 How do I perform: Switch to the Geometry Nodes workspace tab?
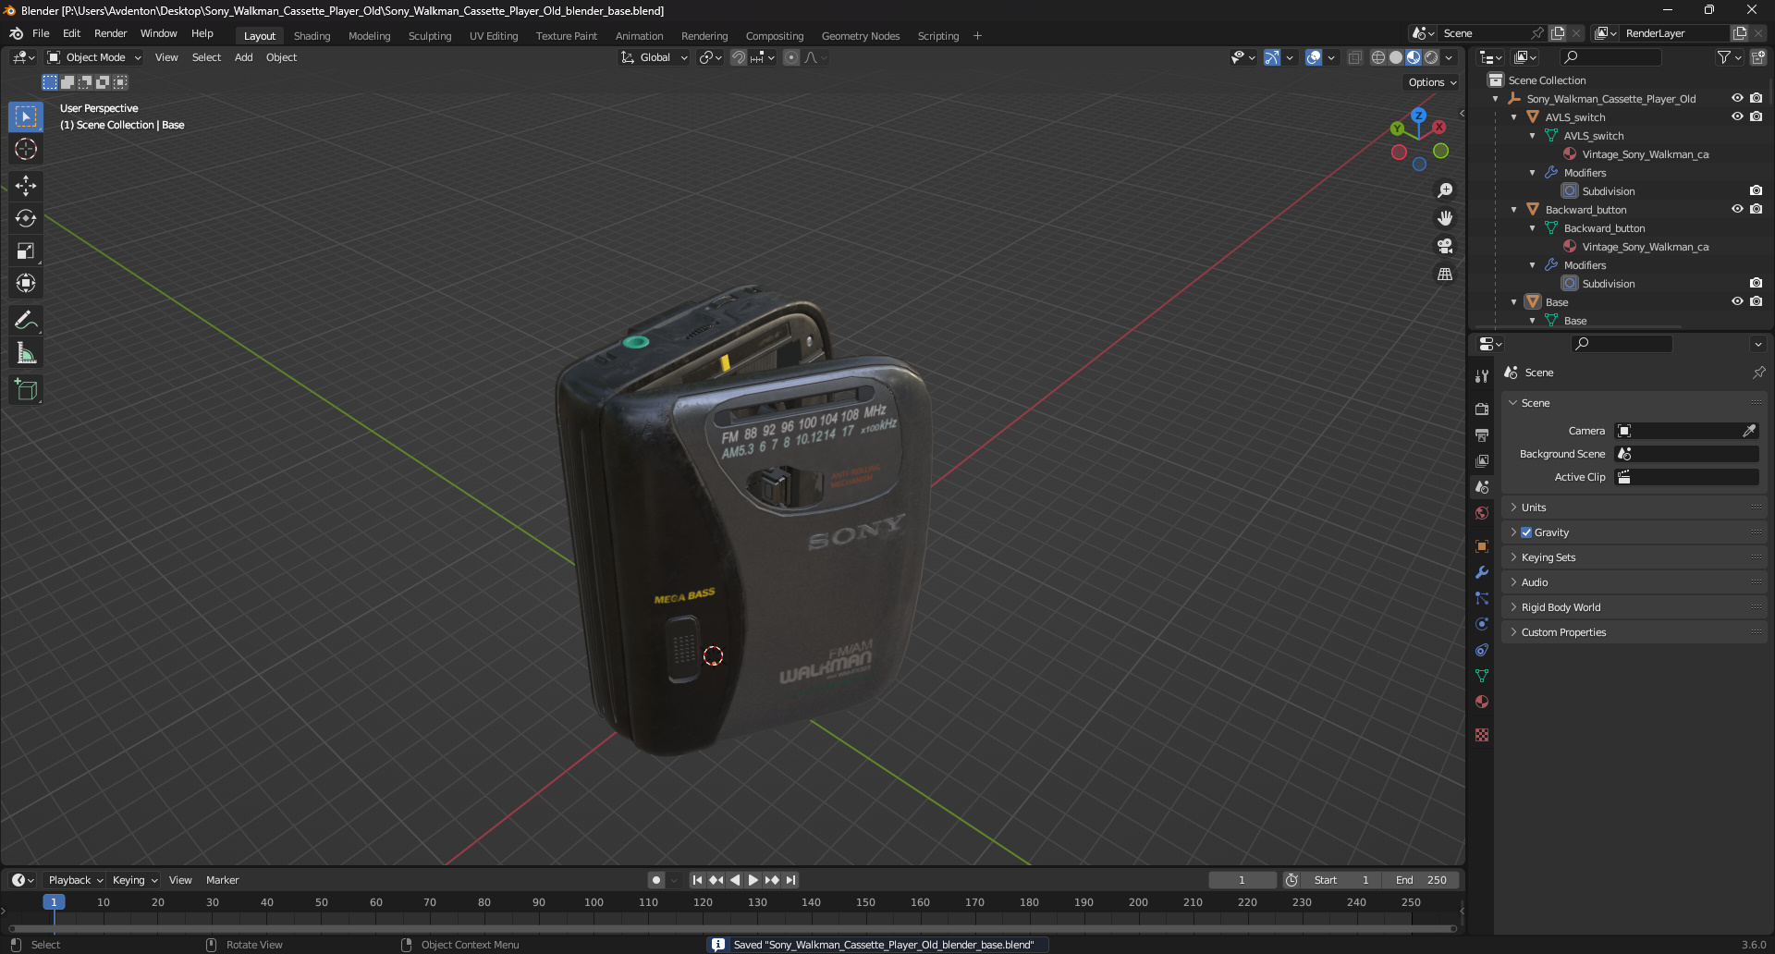pos(860,36)
